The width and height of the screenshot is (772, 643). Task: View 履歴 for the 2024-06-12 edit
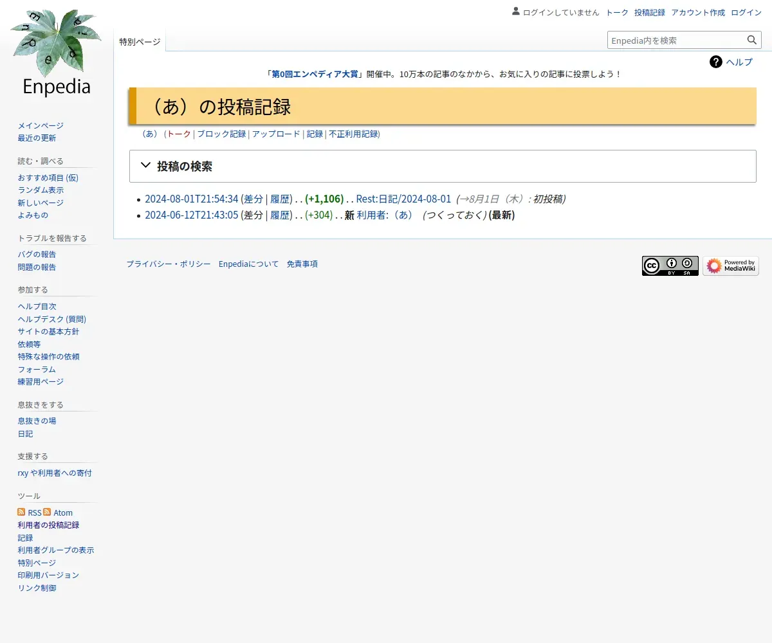click(x=280, y=215)
